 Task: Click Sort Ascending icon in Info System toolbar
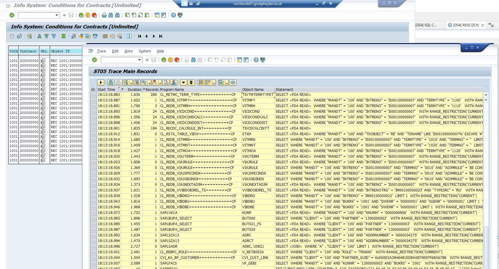[39, 36]
